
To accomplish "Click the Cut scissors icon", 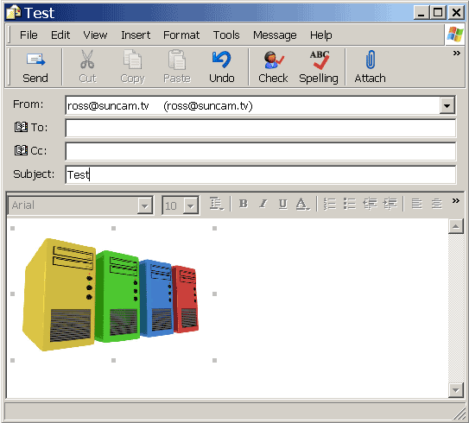I will (87, 60).
